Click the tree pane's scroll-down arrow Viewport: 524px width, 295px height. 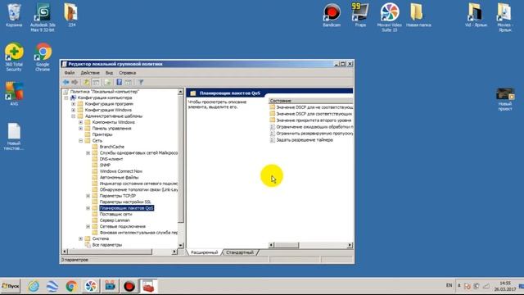pyautogui.click(x=180, y=245)
